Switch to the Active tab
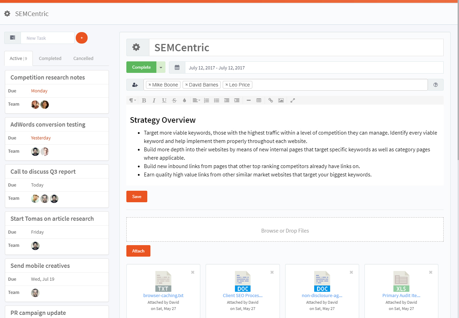This screenshot has width=459, height=318. click(x=18, y=59)
